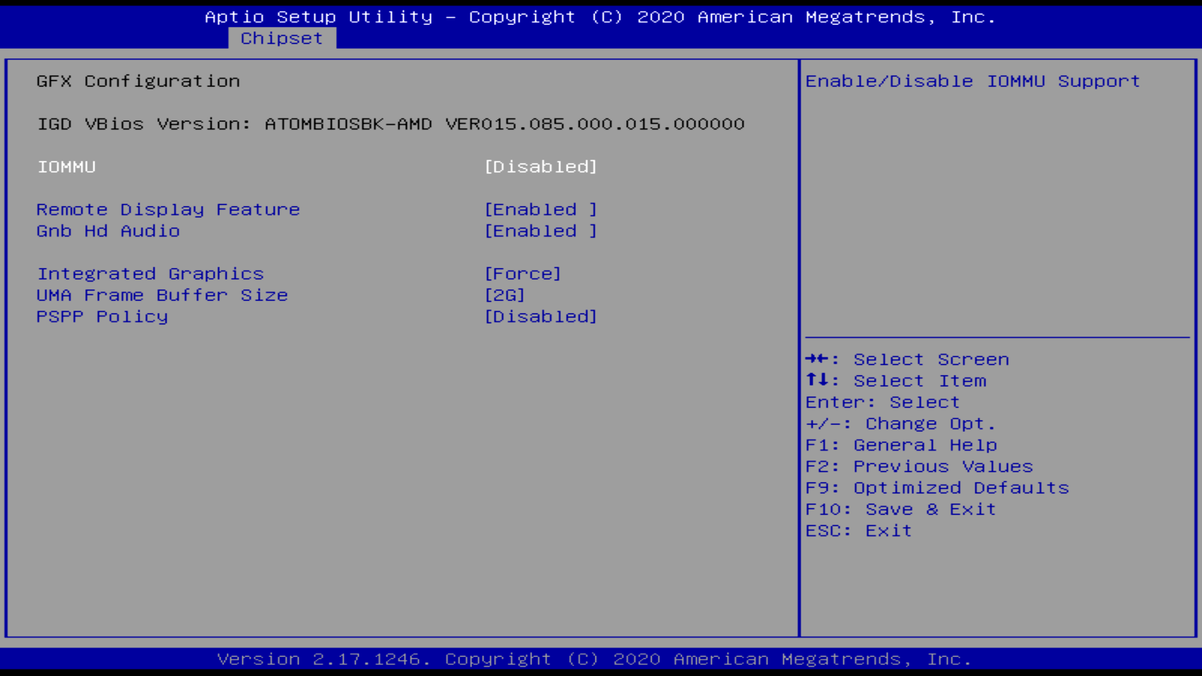Toggle Gnb Hd Audio Enabled value
This screenshot has width=1202, height=676.
coord(541,231)
